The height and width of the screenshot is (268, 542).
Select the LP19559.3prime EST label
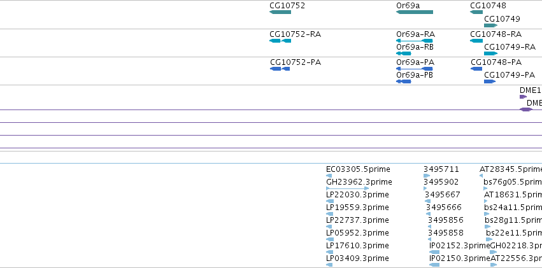[357, 208]
